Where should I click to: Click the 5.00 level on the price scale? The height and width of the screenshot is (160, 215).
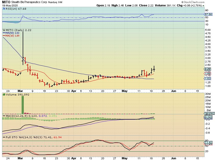pyautogui.click(x=208, y=30)
